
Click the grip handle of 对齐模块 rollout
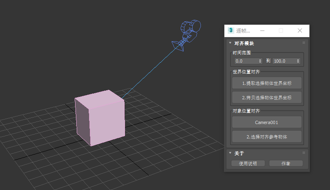click(304, 43)
